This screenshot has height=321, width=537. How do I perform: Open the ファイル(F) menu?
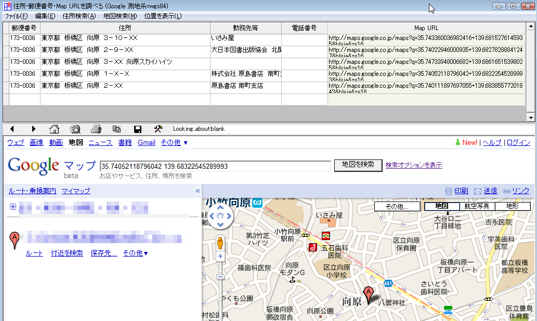pyautogui.click(x=16, y=16)
